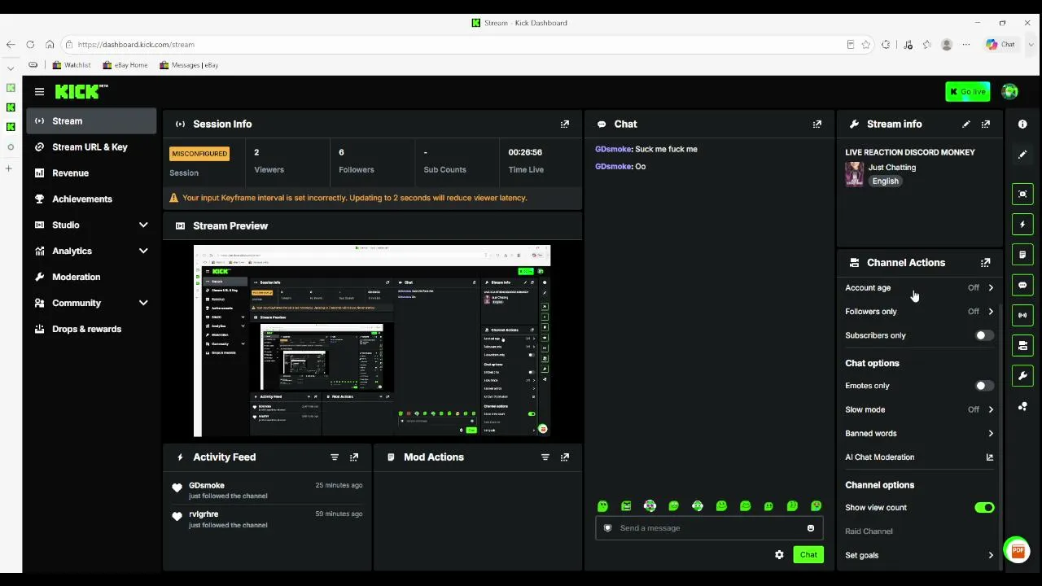Toggle Subscribers only switch
This screenshot has width=1042, height=586.
[984, 335]
